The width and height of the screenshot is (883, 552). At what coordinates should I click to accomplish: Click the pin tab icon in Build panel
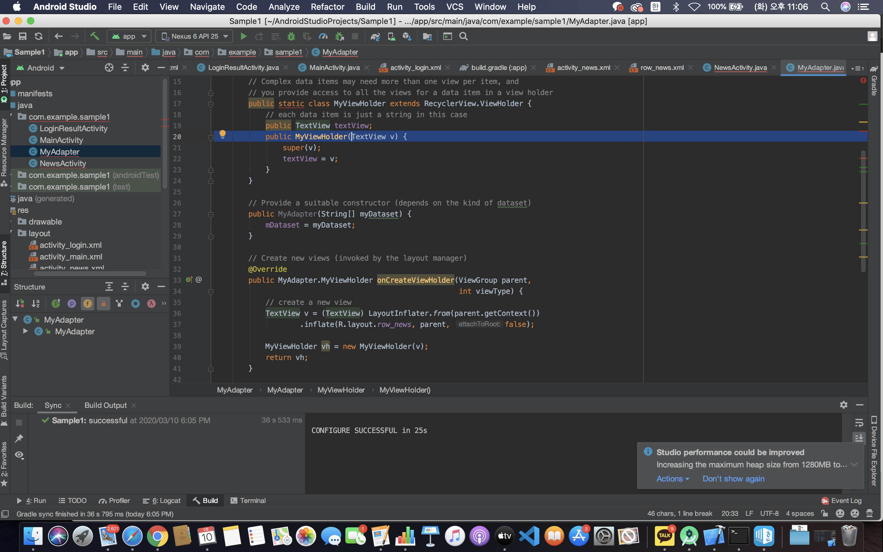(19, 438)
